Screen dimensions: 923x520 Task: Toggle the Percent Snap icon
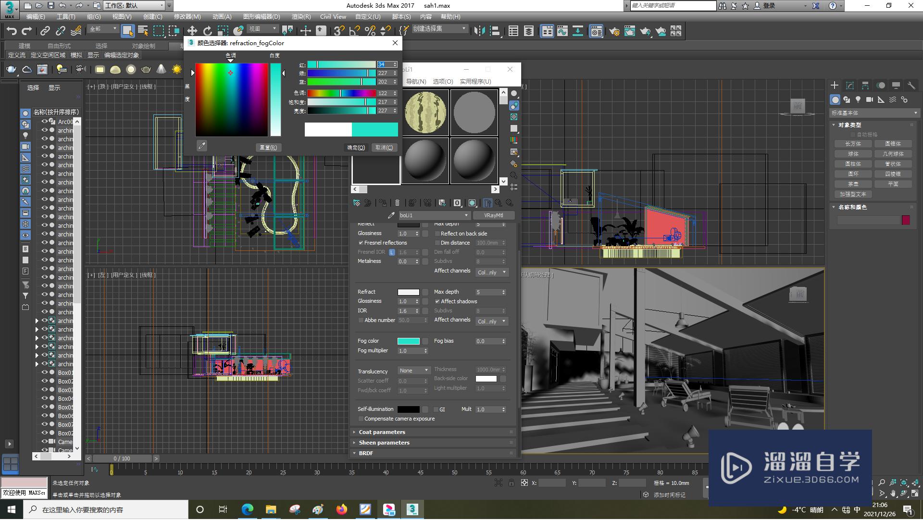click(x=370, y=31)
